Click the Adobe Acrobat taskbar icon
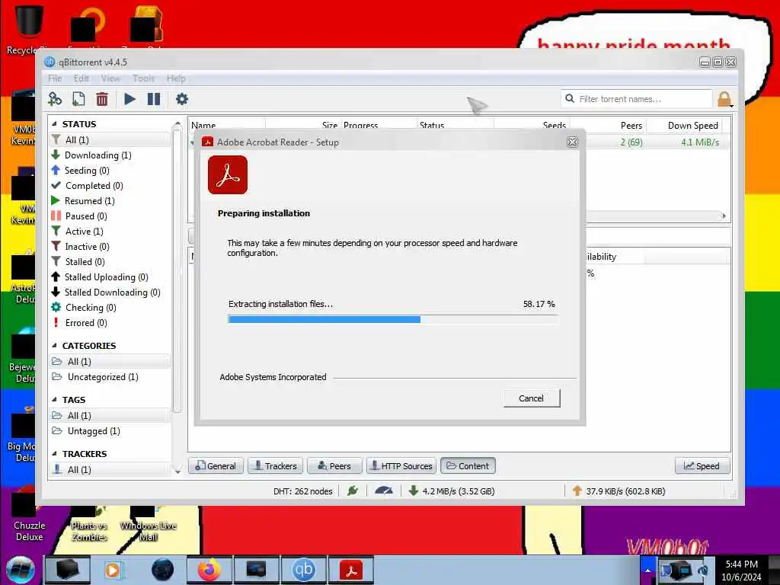Image resolution: width=780 pixels, height=585 pixels. 351,570
